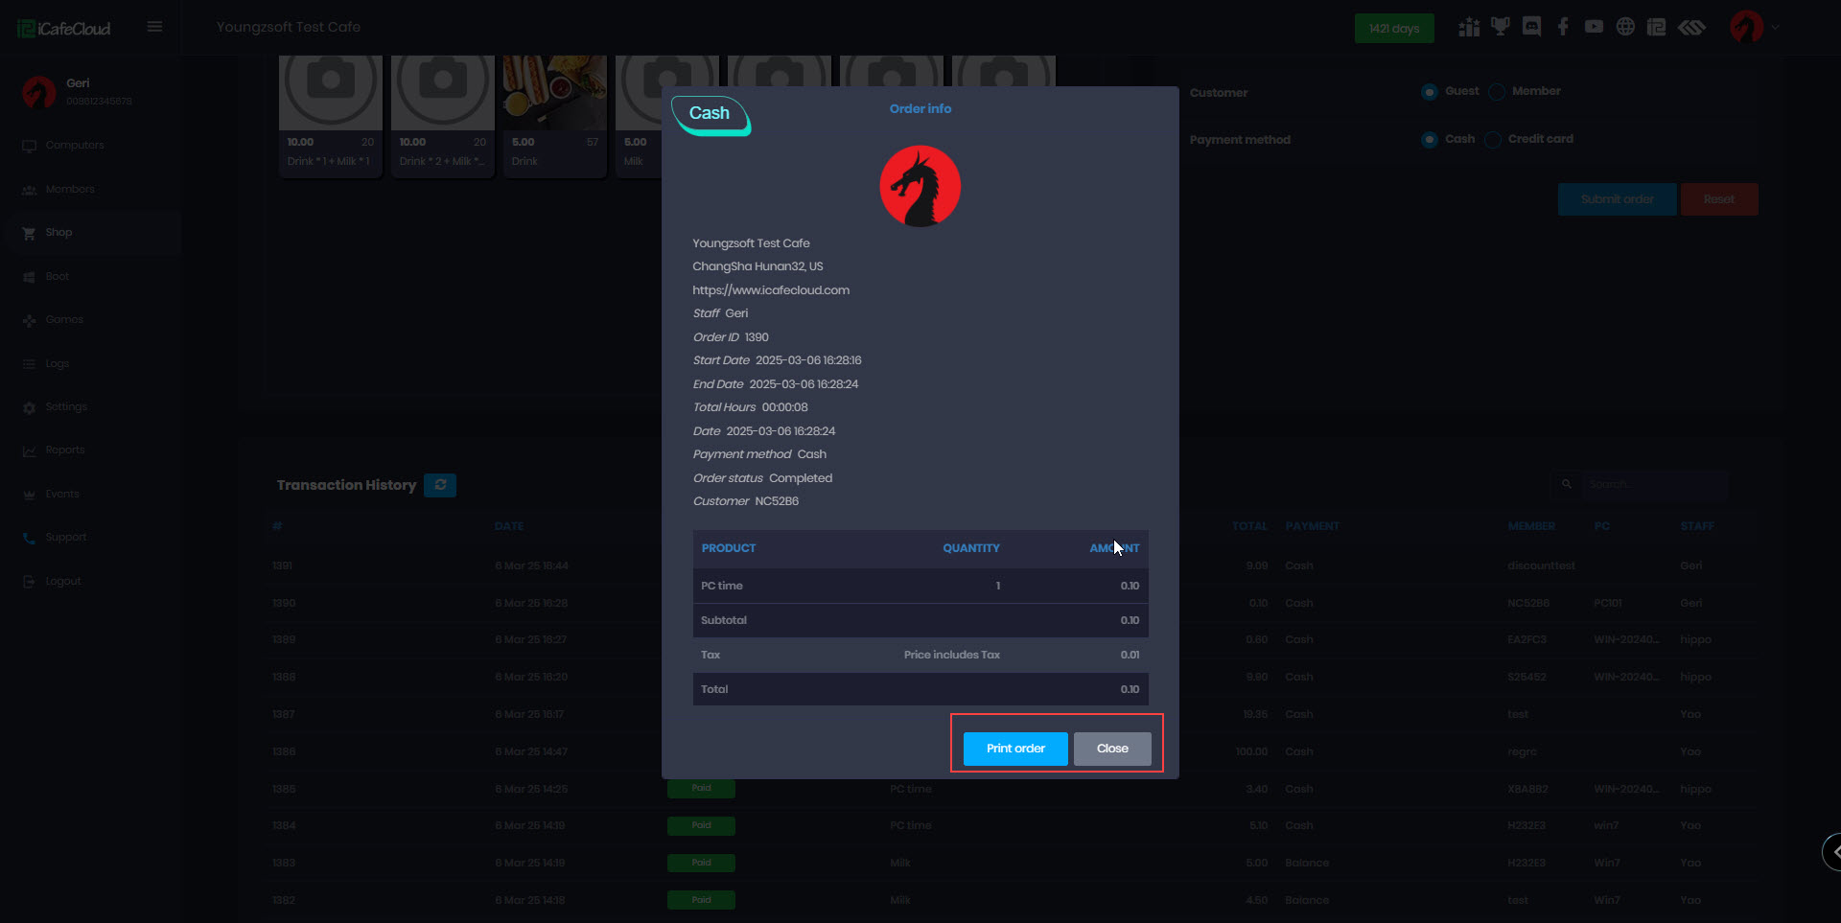The image size is (1841, 923).
Task: Select the Guest customer radio button
Action: click(x=1429, y=92)
